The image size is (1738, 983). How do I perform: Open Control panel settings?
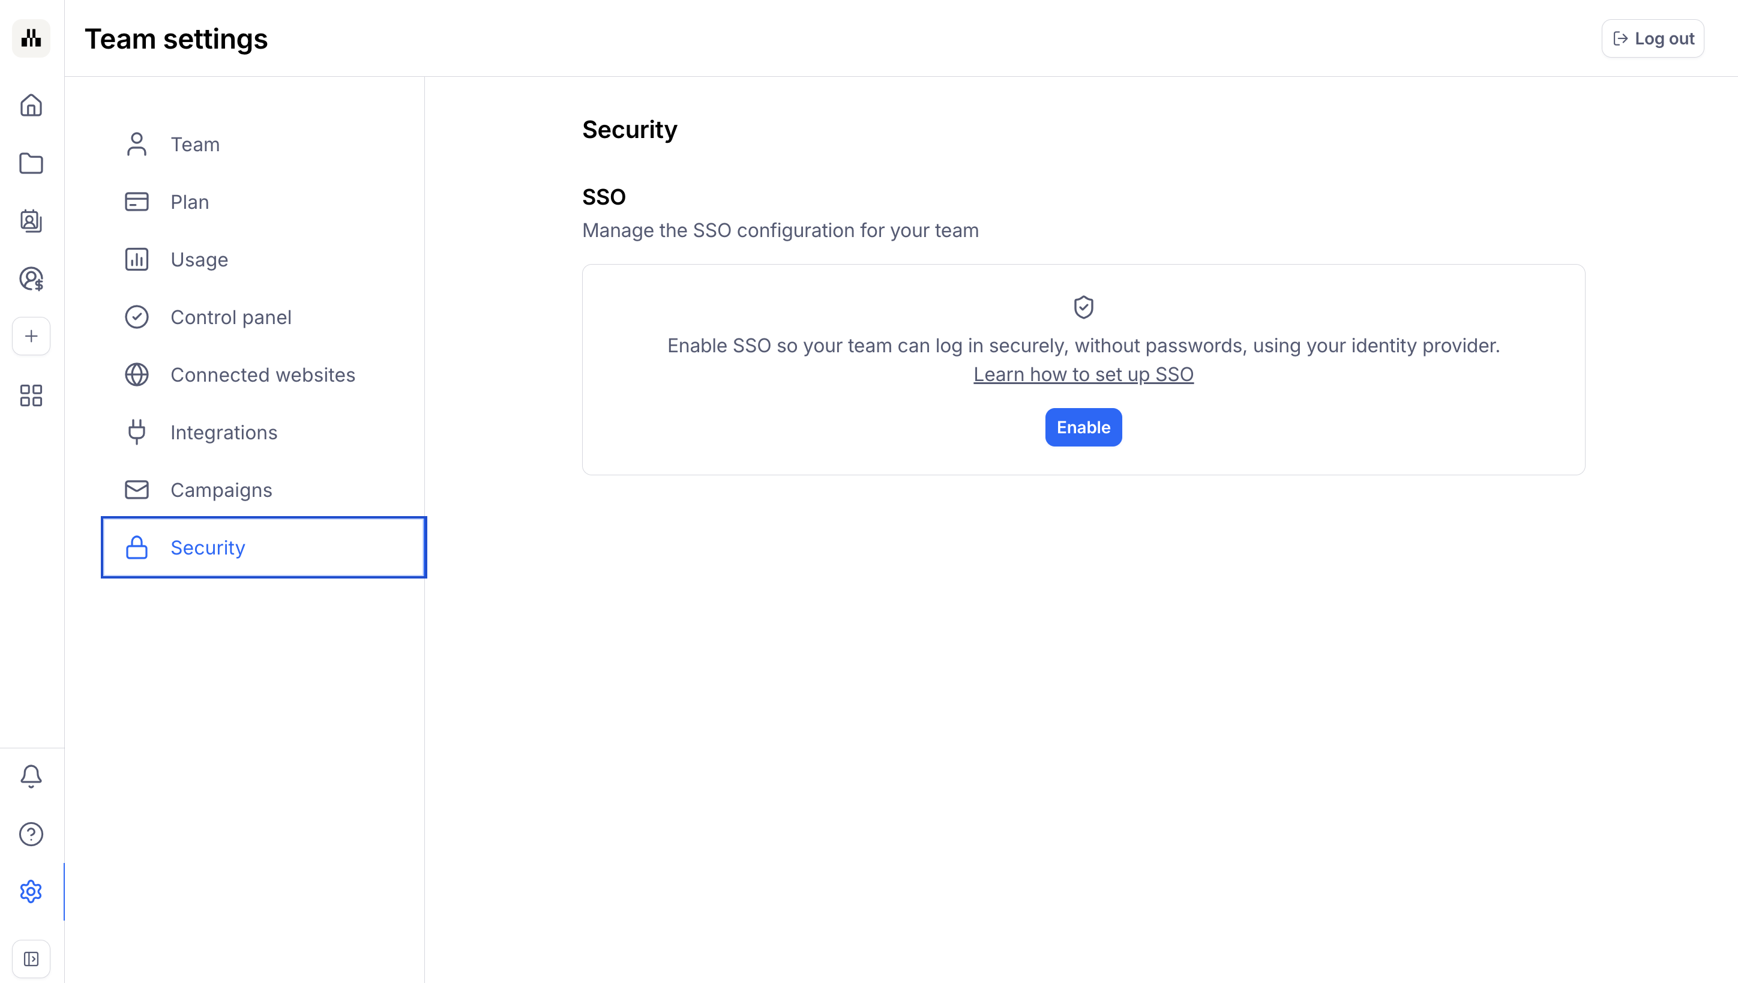coord(231,317)
